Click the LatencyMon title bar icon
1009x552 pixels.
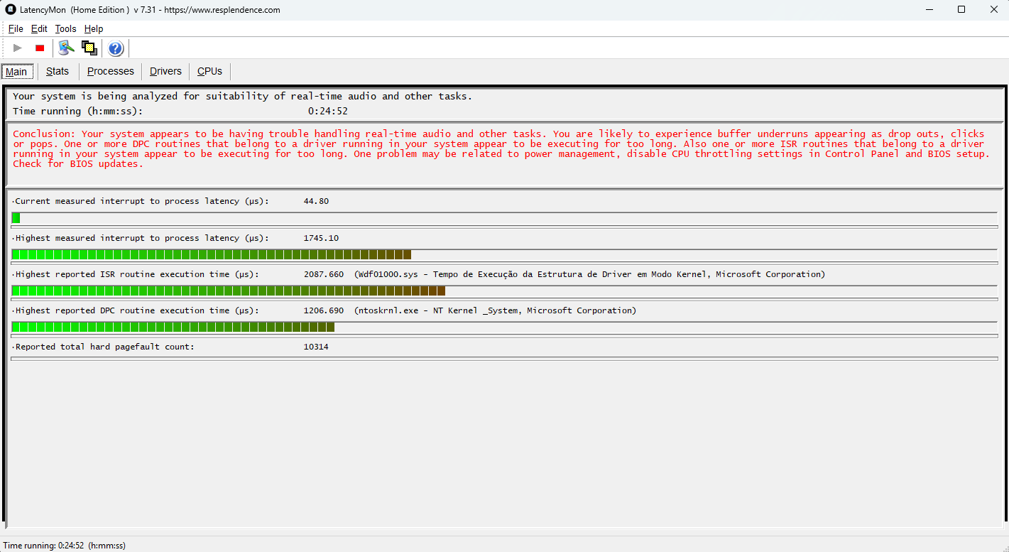[11, 10]
